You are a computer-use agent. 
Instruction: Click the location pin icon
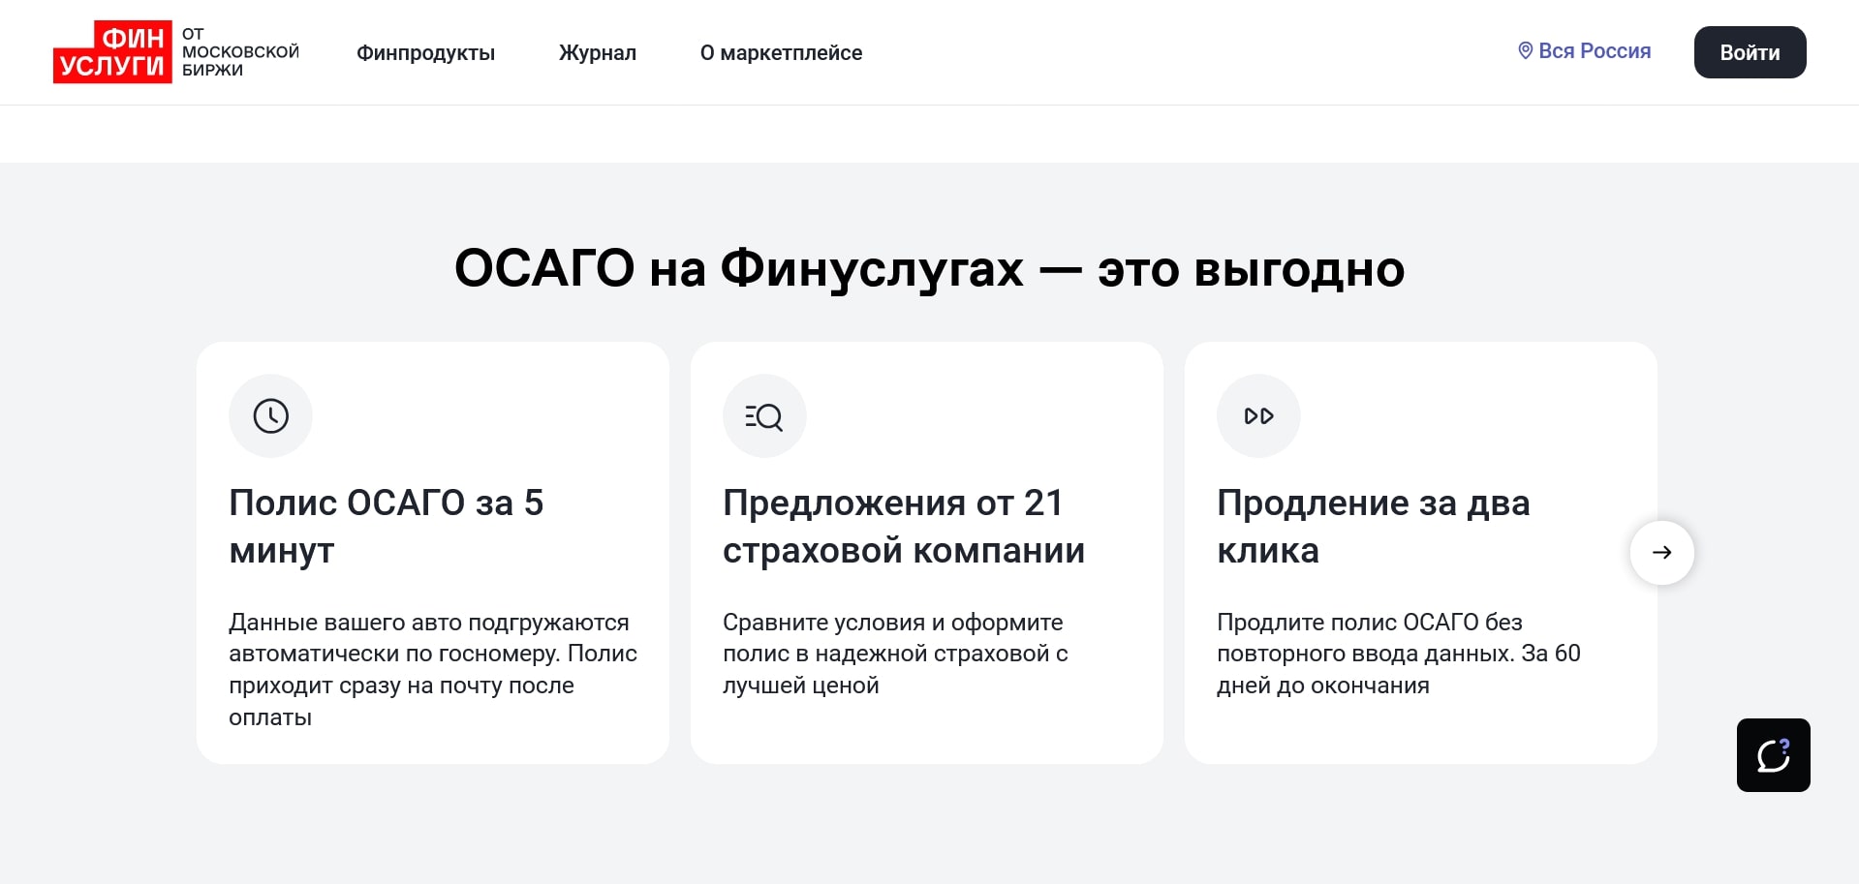[x=1525, y=51]
